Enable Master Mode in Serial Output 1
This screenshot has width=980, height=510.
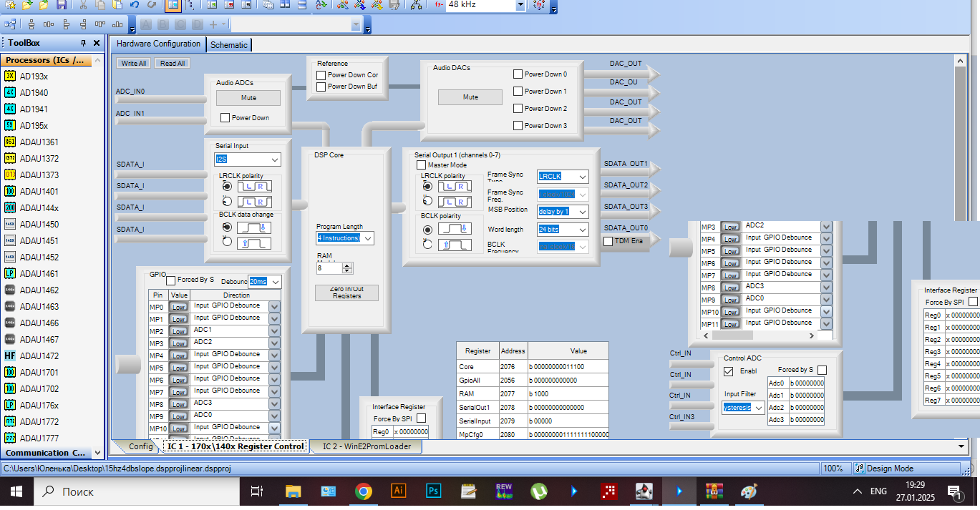[x=421, y=165]
